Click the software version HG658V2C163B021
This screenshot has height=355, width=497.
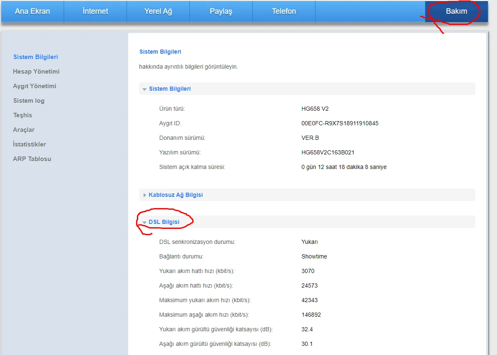click(x=328, y=152)
